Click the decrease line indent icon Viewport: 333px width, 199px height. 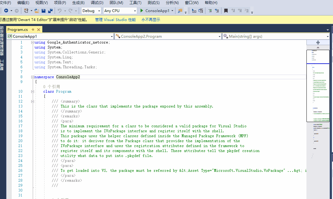(x=194, y=11)
